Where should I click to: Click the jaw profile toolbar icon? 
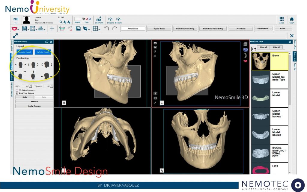pos(85,28)
